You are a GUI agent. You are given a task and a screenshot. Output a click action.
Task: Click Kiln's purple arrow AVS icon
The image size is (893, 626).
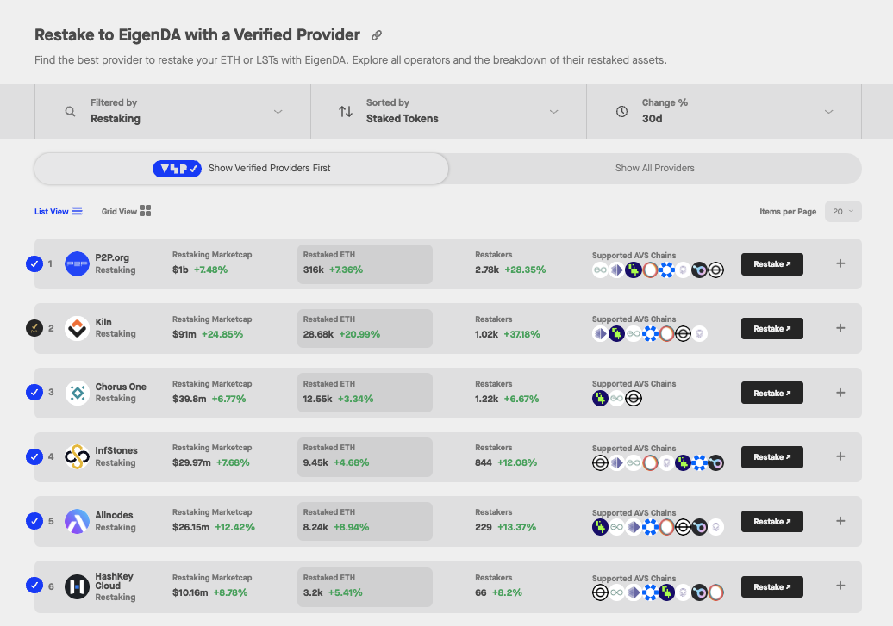[600, 334]
